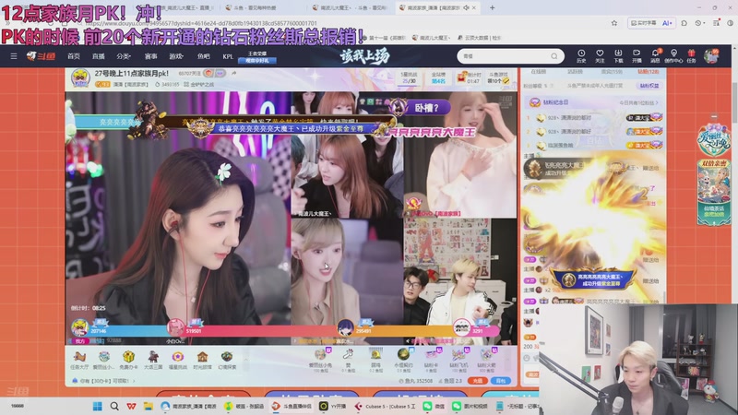Image resolution: width=738 pixels, height=415 pixels.
Task: Open Windows Start menu
Action: [98, 406]
